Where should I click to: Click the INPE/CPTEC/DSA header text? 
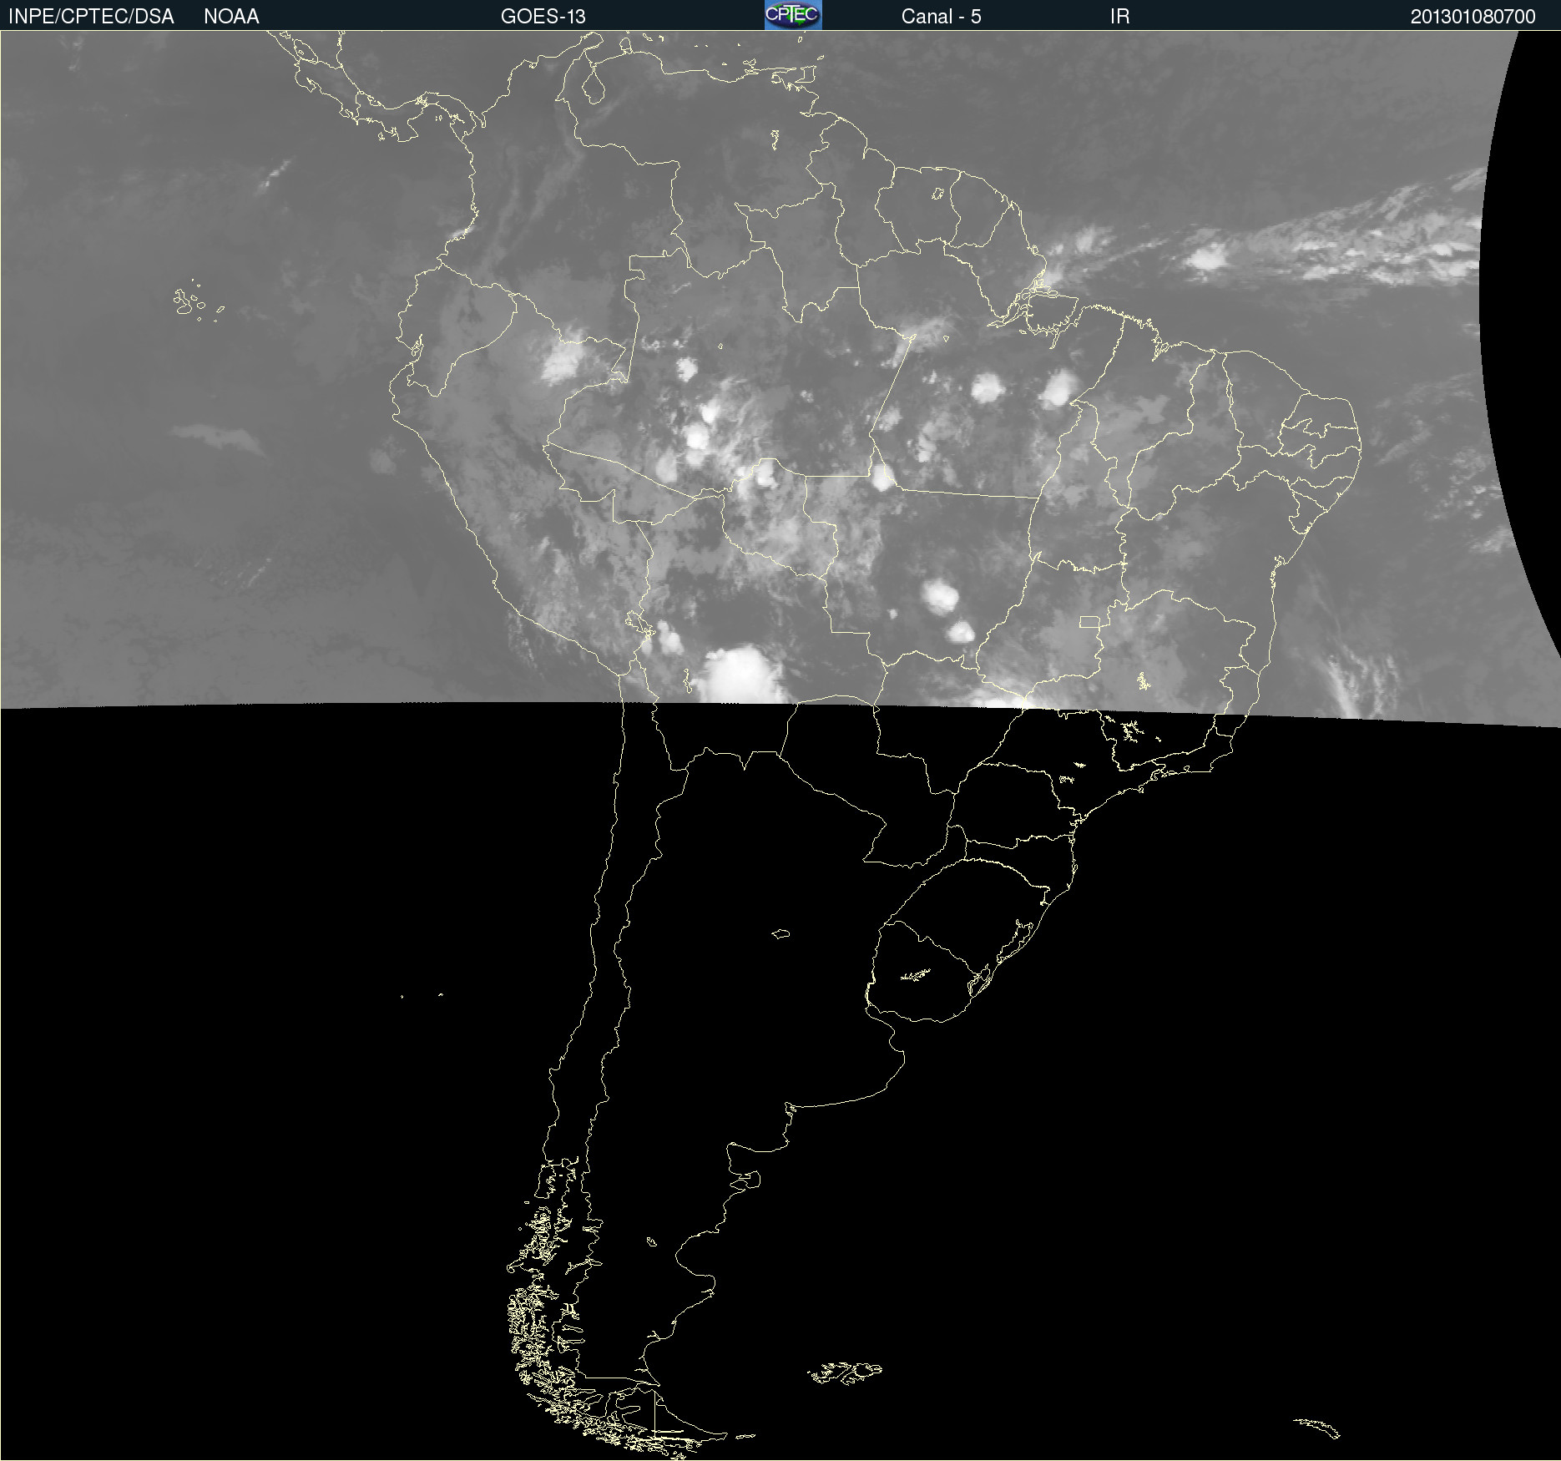91,17
